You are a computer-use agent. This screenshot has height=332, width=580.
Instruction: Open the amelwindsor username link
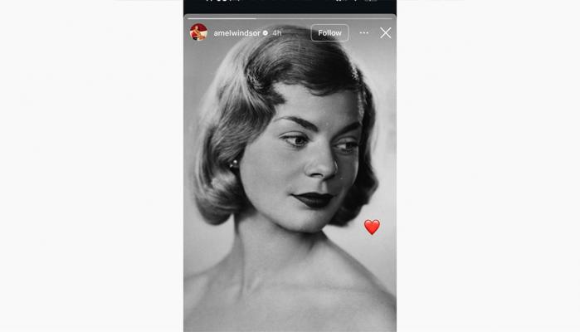click(x=236, y=33)
